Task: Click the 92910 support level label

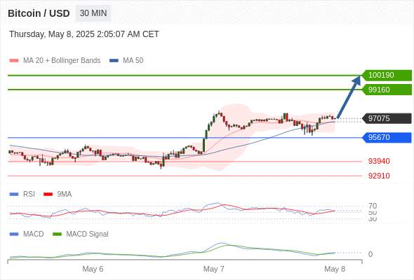Action: (379, 176)
